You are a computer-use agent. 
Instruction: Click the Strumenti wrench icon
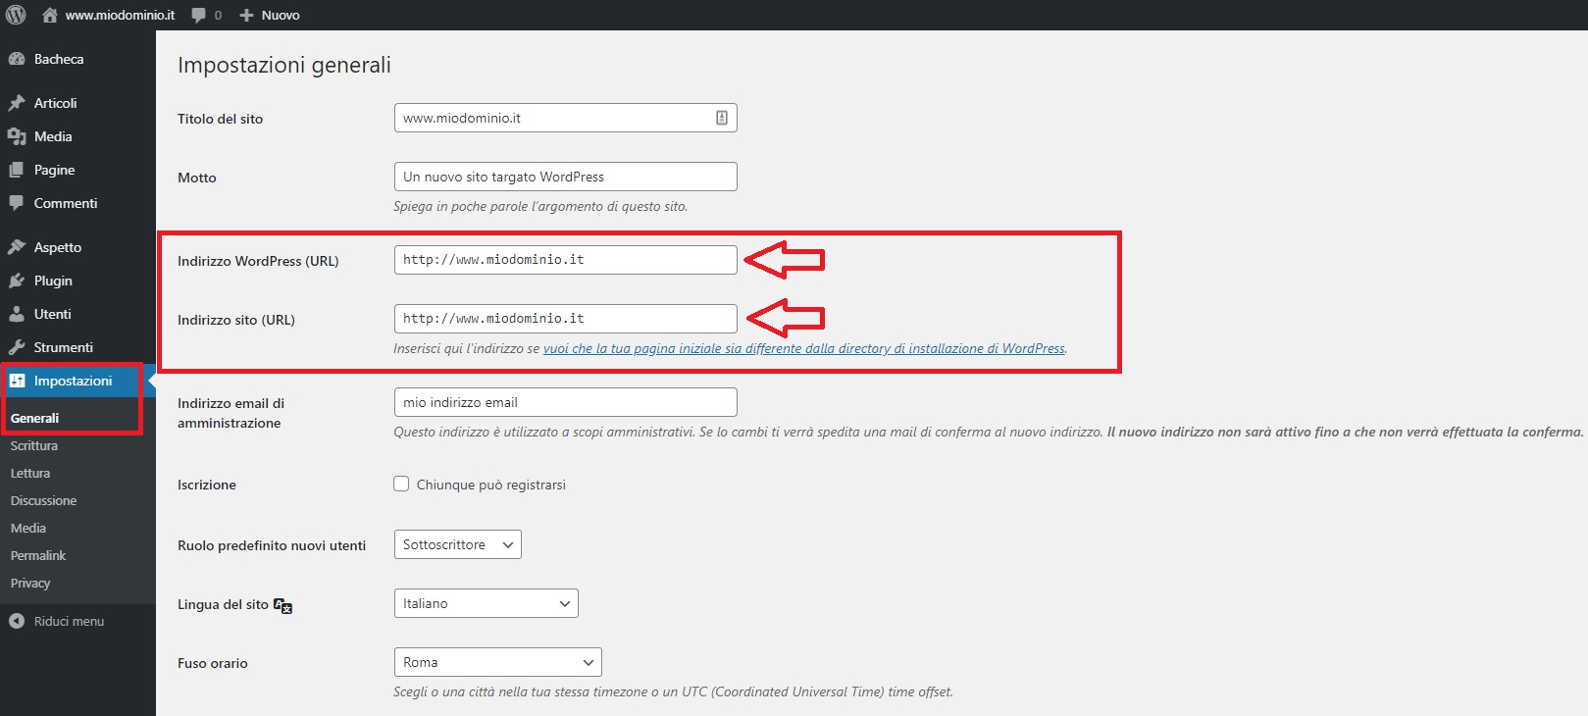point(17,347)
